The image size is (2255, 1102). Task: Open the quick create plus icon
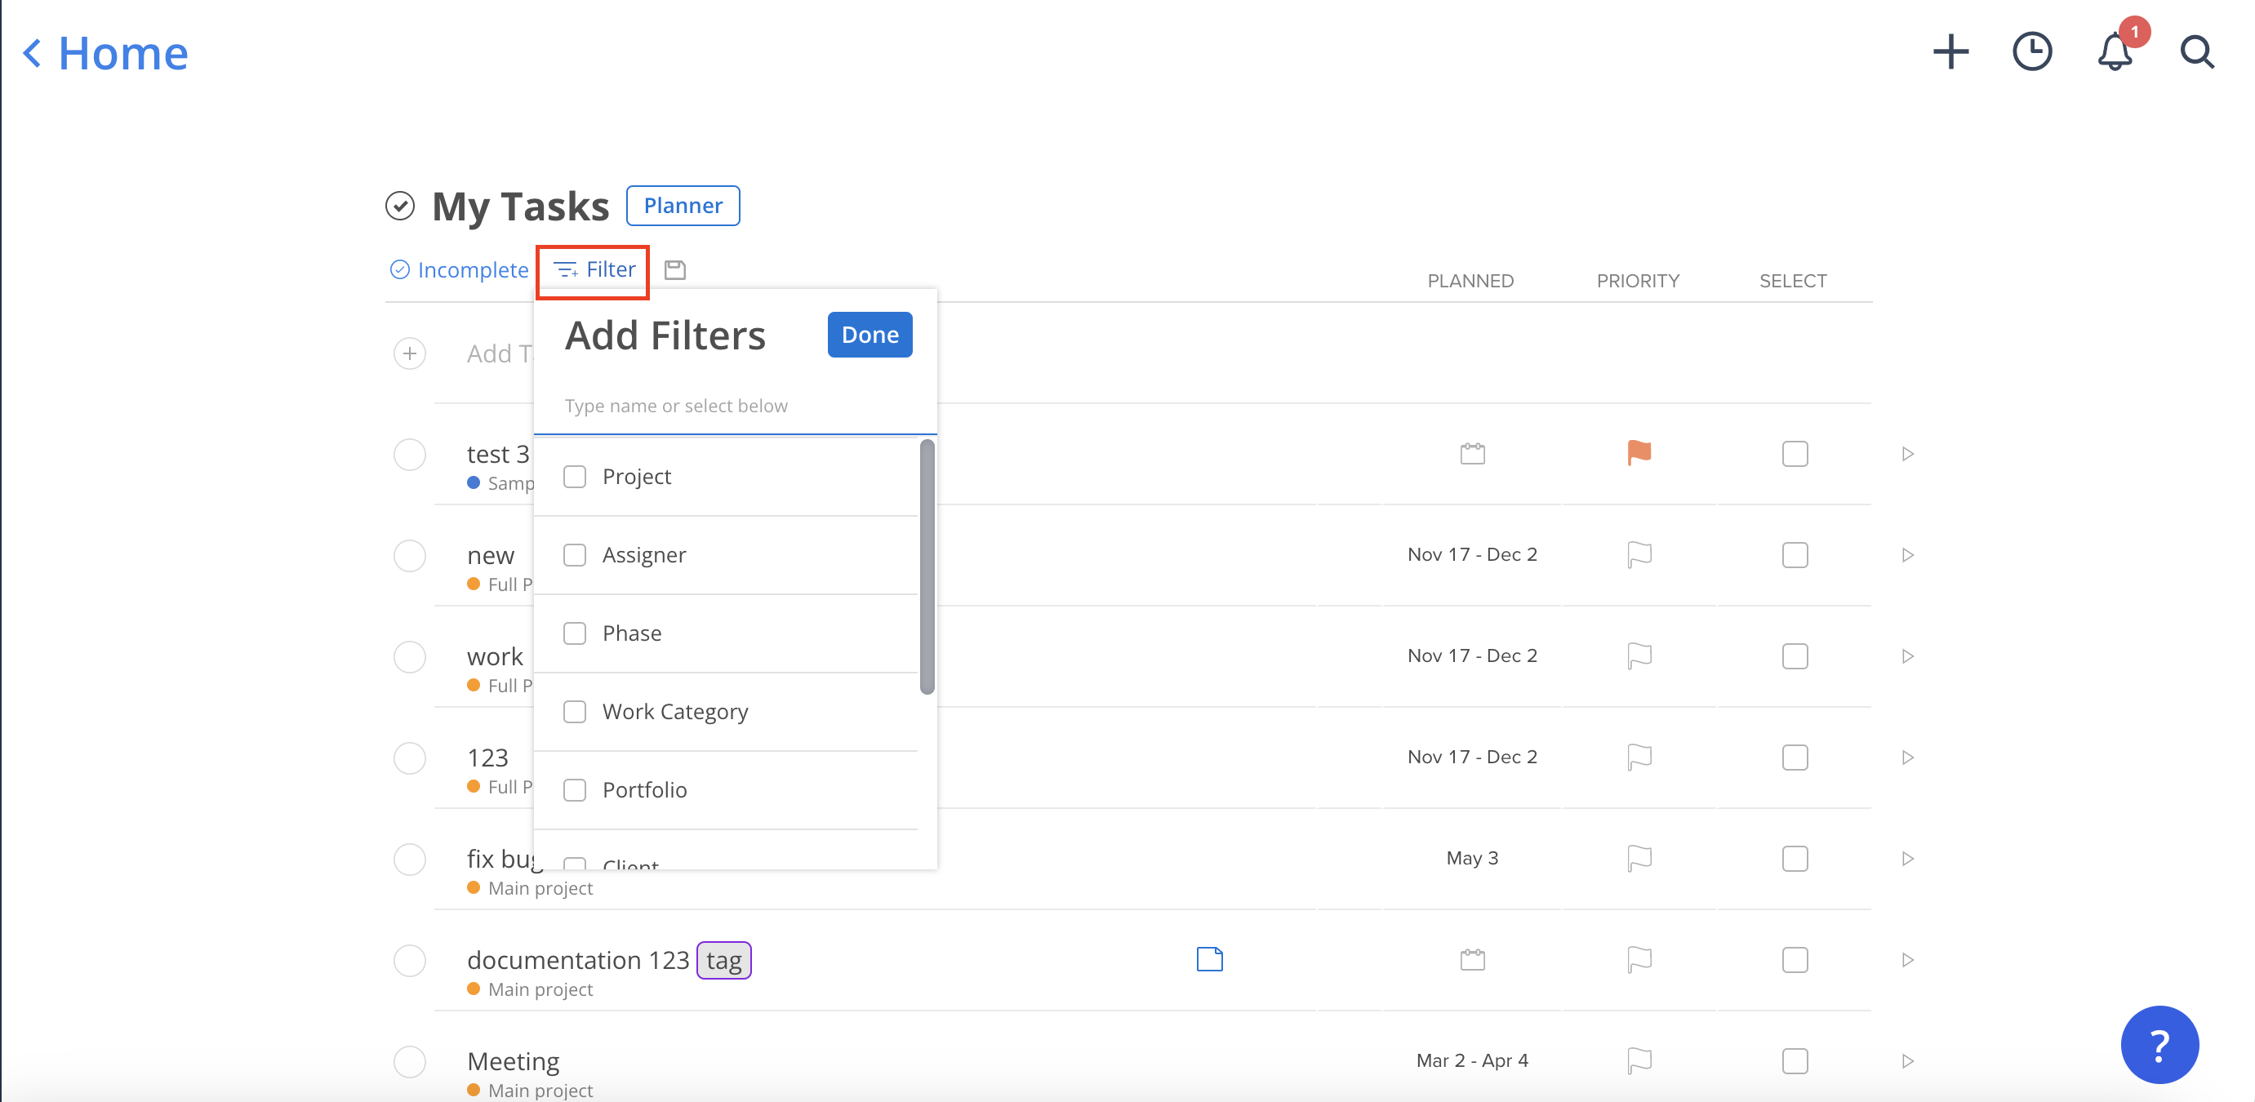pyautogui.click(x=1951, y=52)
